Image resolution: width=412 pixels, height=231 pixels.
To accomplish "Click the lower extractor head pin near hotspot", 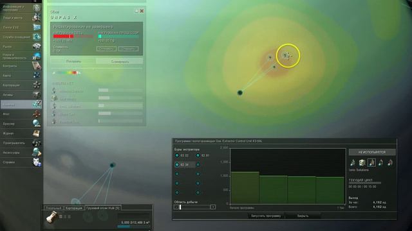I will tap(274, 67).
